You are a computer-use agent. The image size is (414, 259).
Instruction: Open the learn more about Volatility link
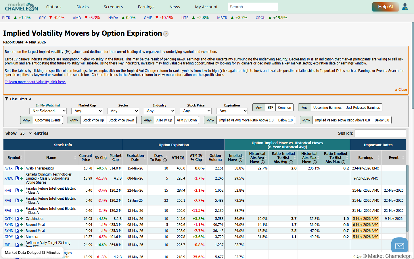tap(35, 82)
